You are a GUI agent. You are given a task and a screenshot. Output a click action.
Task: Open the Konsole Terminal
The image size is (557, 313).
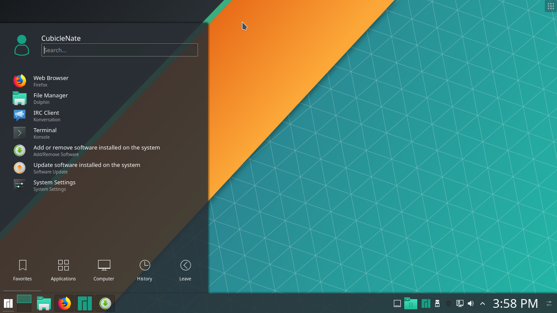point(45,133)
